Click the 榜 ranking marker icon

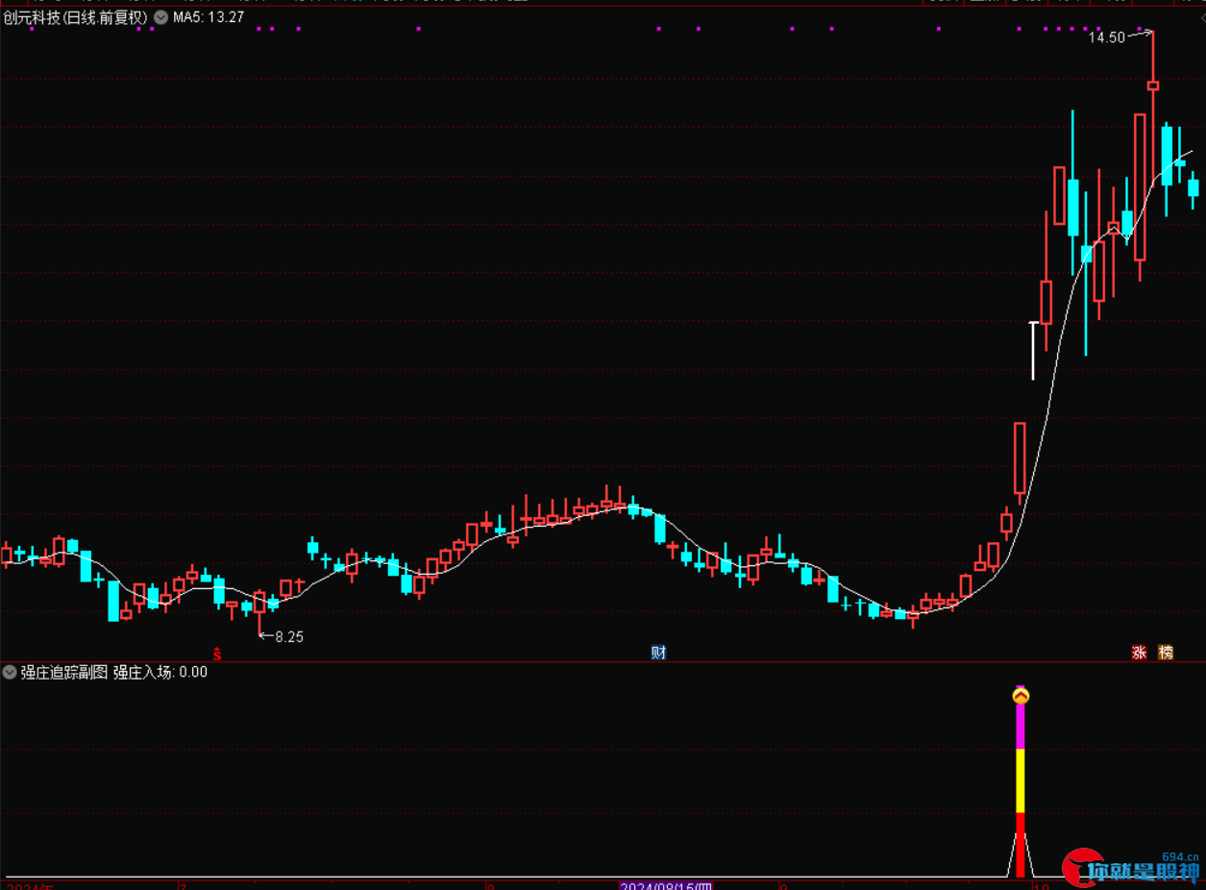tap(1166, 653)
